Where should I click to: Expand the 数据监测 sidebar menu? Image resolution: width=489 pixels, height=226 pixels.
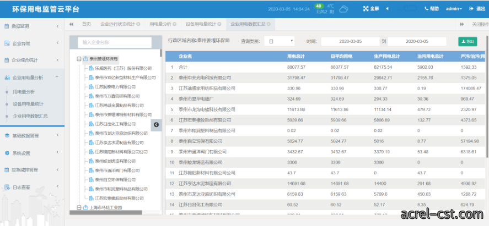[x=32, y=26]
